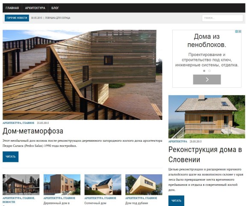Click Читать under Реконструкция дома в Словении

coord(176,200)
